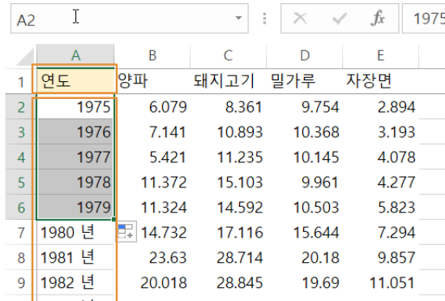The height and width of the screenshot is (301, 445).
Task: Click cell value 10.145
Action: click(x=305, y=157)
